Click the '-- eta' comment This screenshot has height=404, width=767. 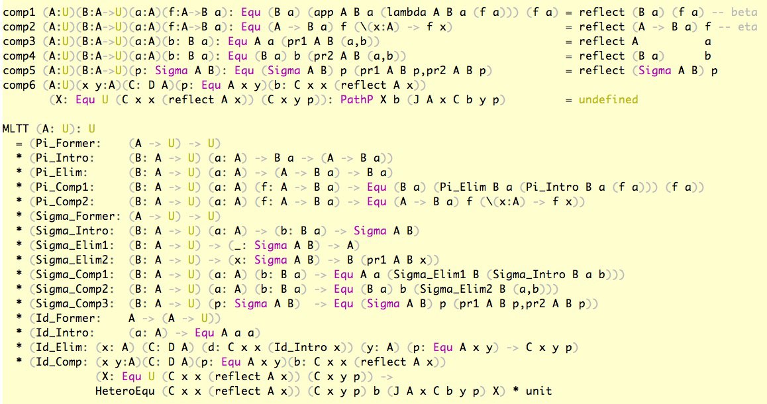738,27
